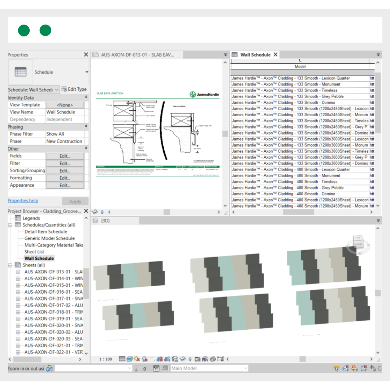390x390 pixels.
Task: Select Sheet List in browser
Action: (34, 252)
